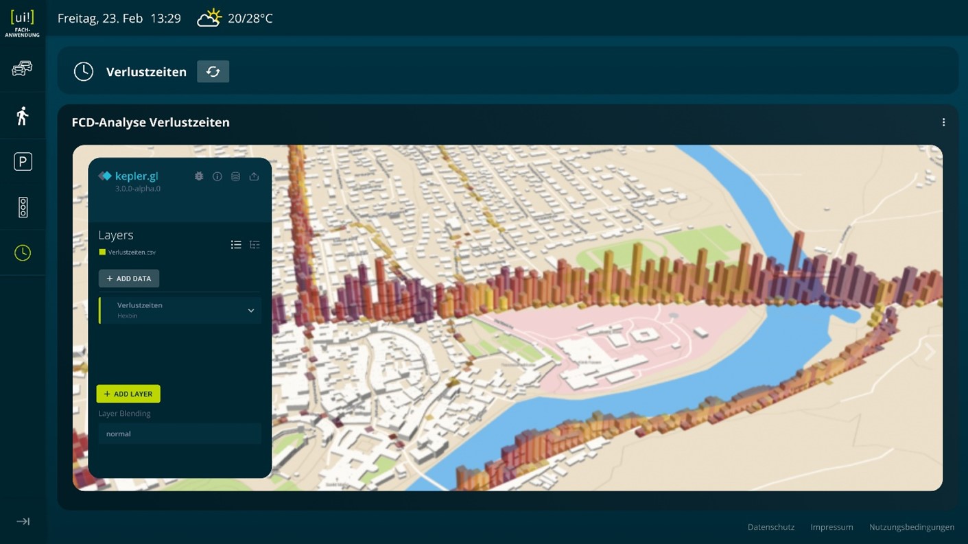Image resolution: width=968 pixels, height=544 pixels.
Task: Open the three-dot menu of FCD-Analyse card
Action: click(x=943, y=122)
